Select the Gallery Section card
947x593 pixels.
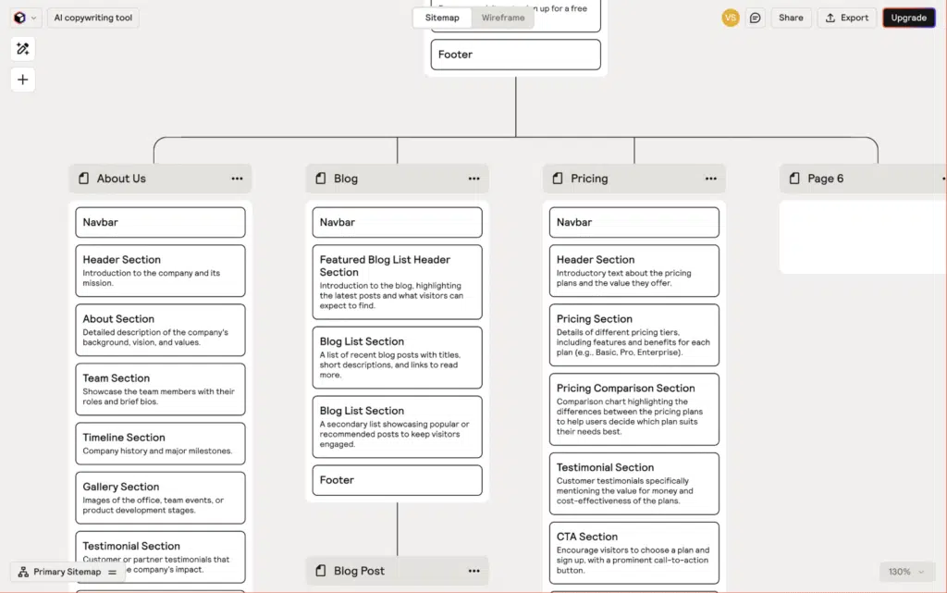[x=160, y=499]
